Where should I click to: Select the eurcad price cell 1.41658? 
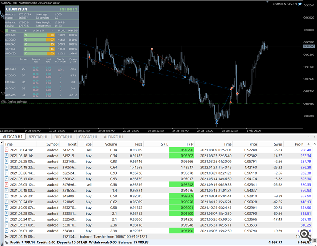coord(136,167)
